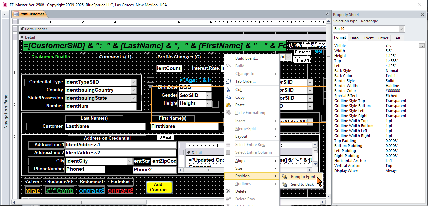
Task: Select the IdentAddress1 text box
Action: coord(121,145)
